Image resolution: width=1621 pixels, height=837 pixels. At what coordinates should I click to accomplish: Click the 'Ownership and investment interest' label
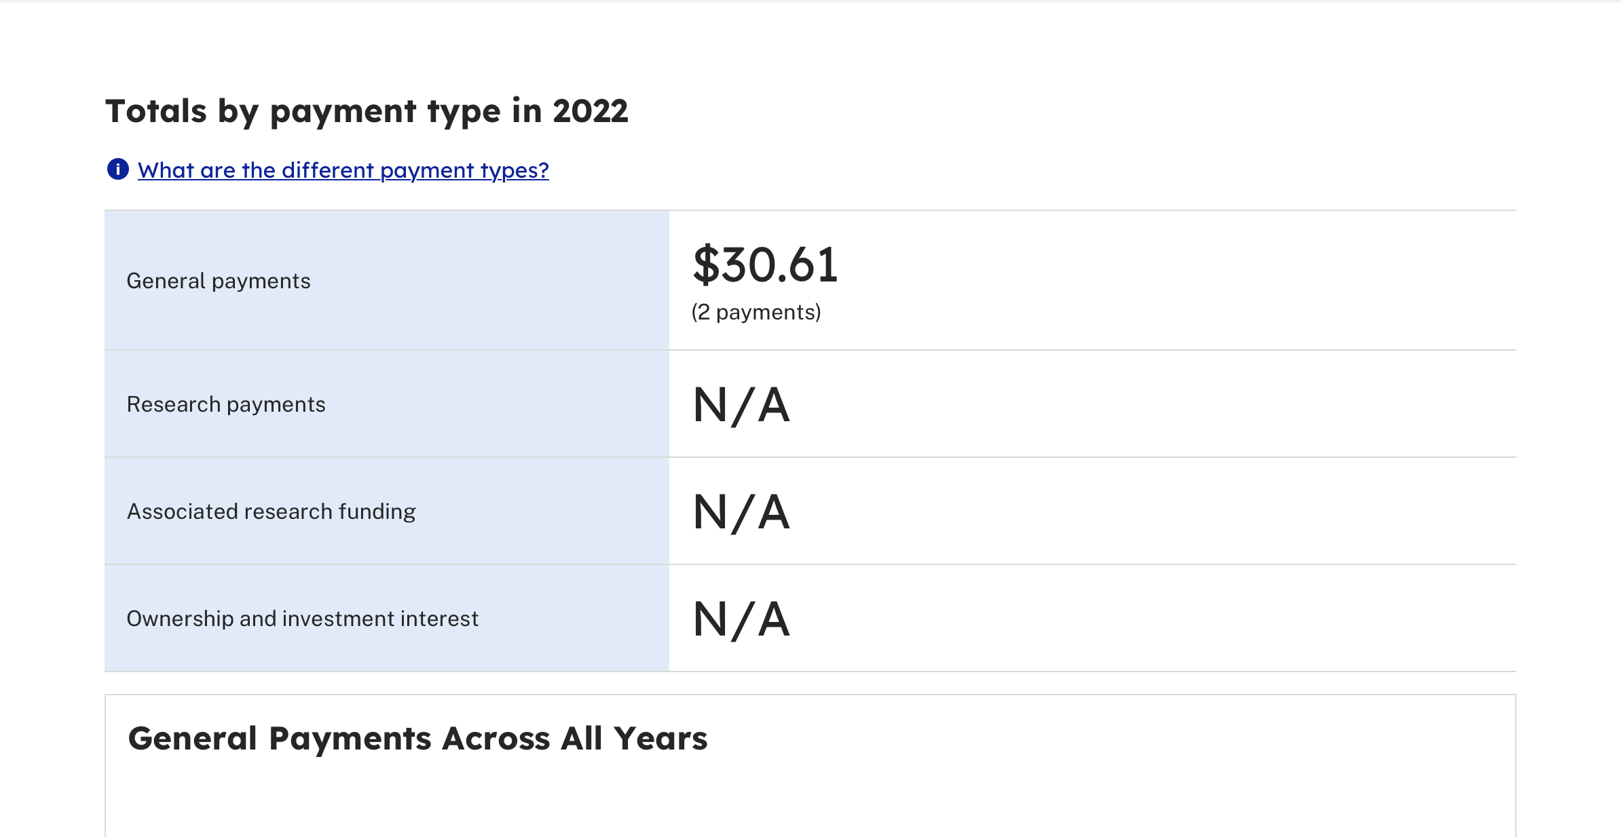coord(303,619)
